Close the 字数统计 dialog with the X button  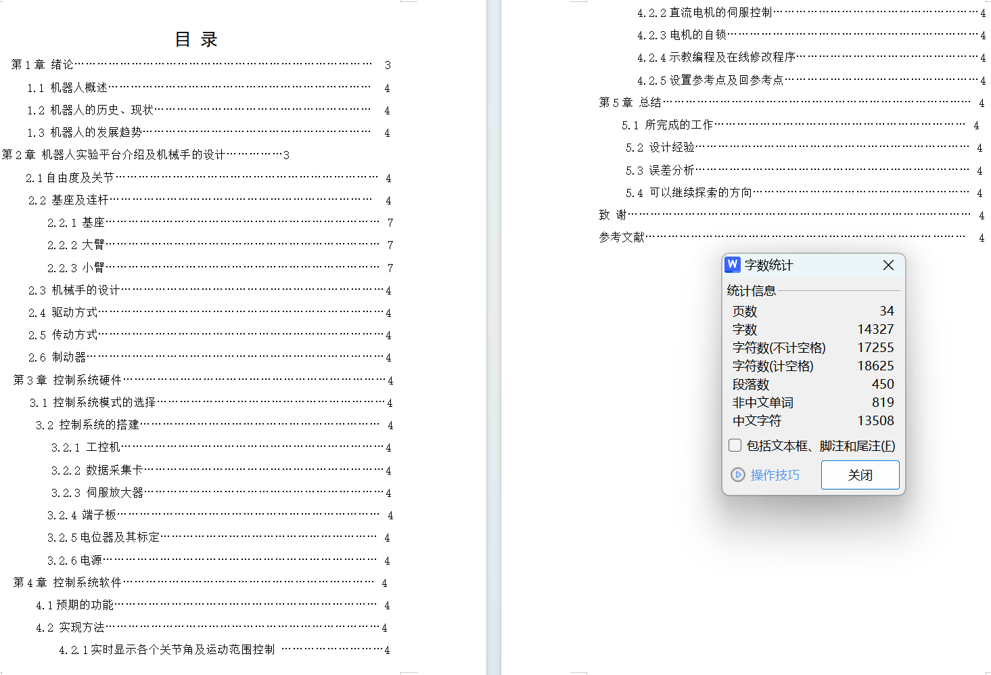tap(888, 265)
